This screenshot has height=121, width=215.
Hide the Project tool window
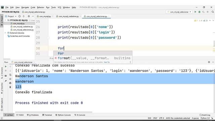click(x=33, y=16)
